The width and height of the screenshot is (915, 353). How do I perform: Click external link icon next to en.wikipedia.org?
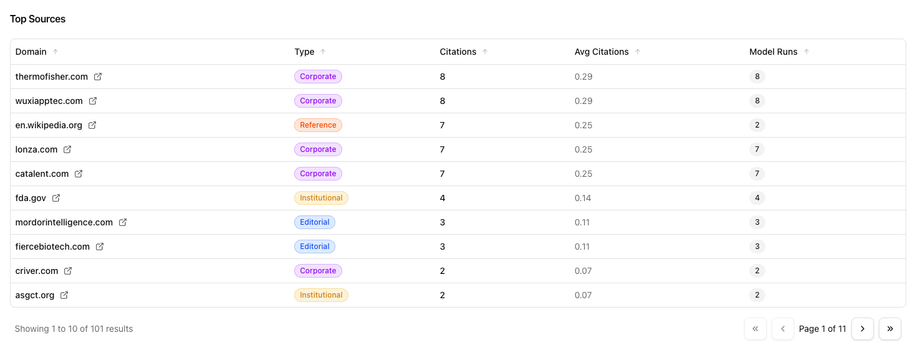pyautogui.click(x=92, y=125)
